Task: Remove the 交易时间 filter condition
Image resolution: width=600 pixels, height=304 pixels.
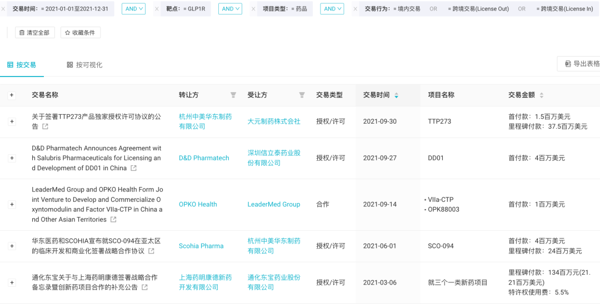Action: 3,9
